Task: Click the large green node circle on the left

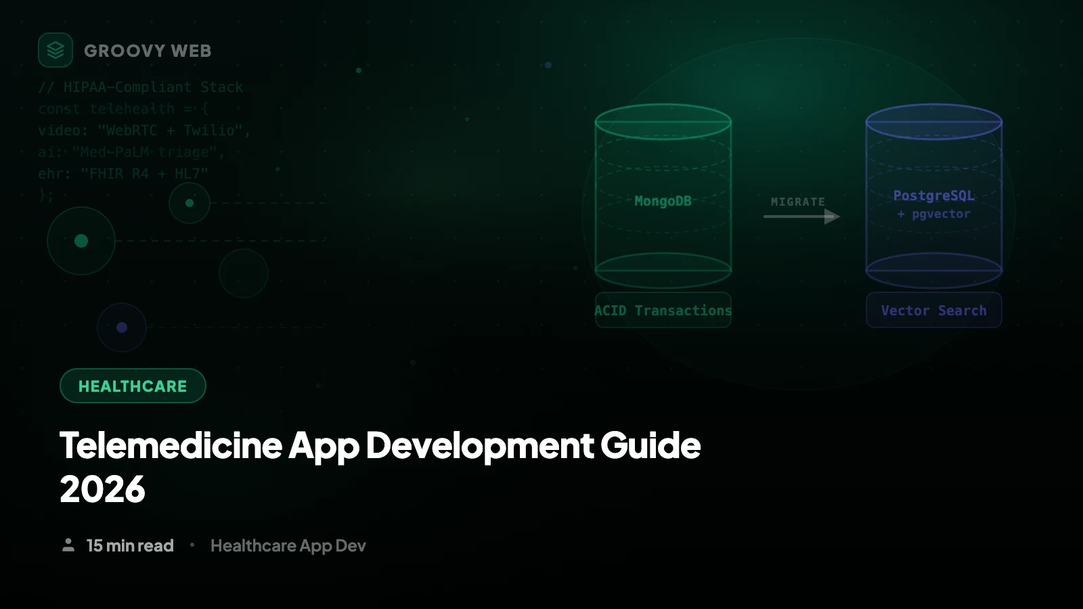Action: [x=81, y=240]
